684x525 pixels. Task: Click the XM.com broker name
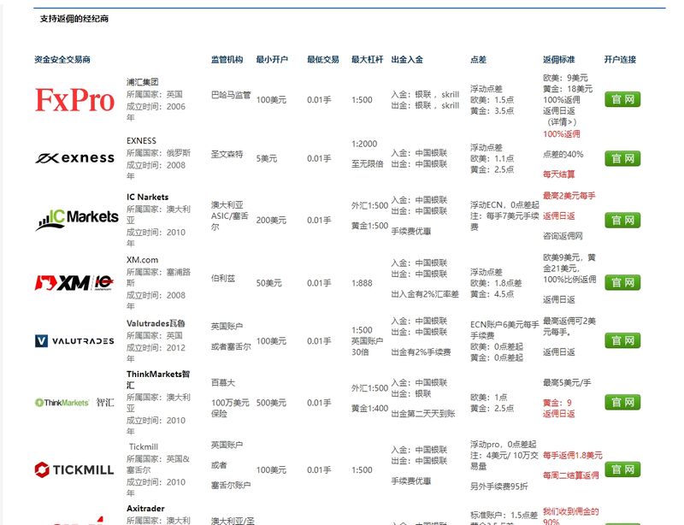[142, 260]
